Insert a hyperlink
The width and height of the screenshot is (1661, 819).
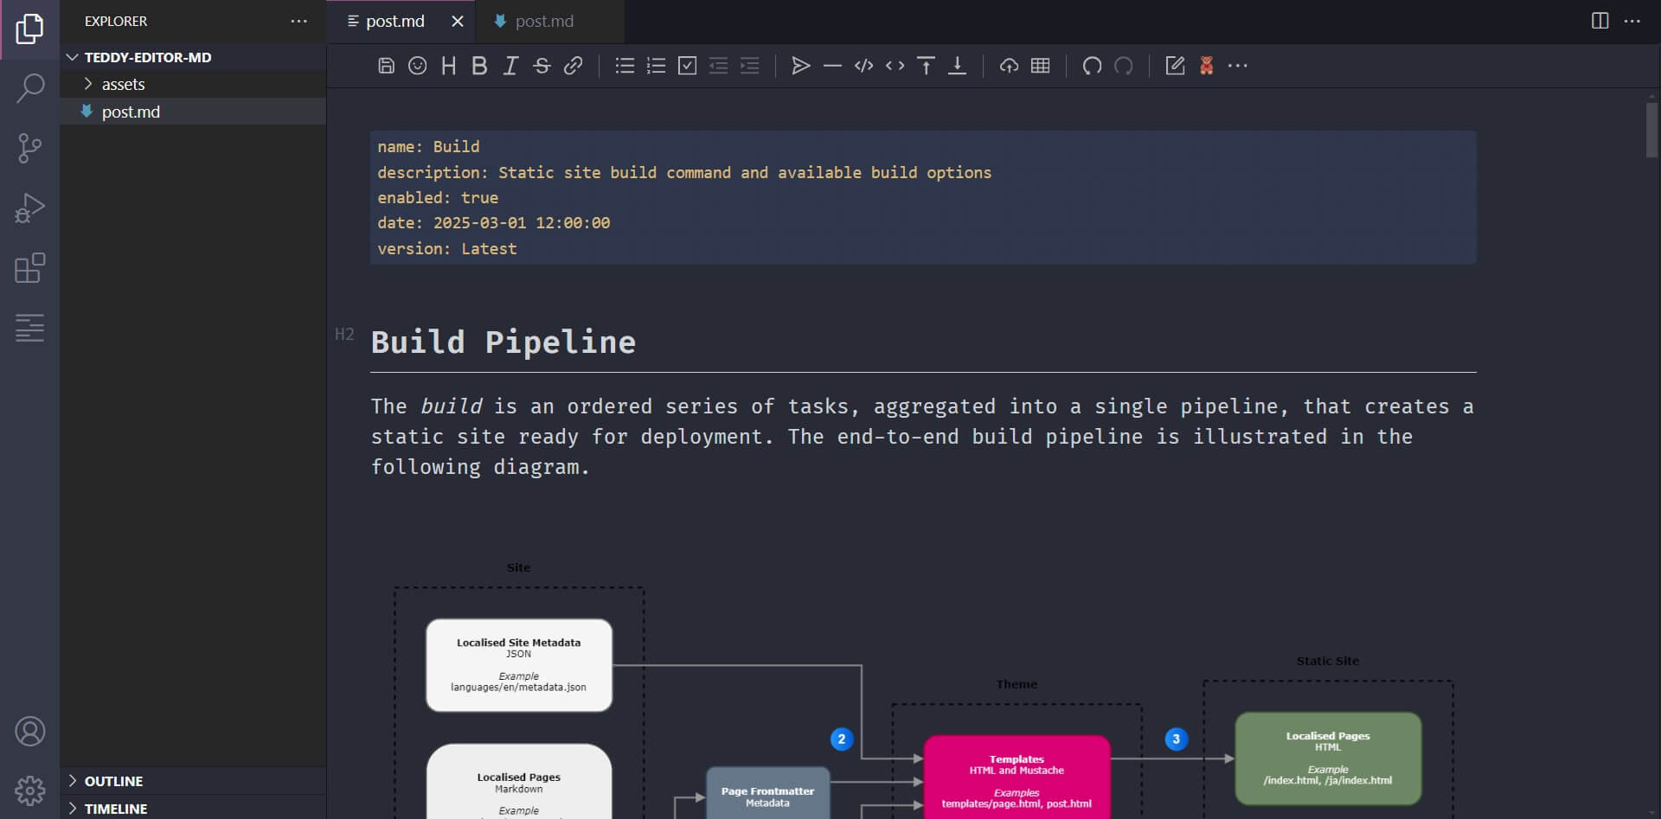(x=573, y=66)
